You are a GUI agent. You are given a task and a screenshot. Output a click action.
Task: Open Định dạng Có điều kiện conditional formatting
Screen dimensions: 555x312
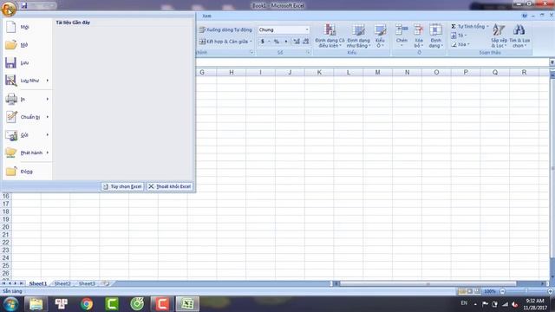pyautogui.click(x=330, y=36)
